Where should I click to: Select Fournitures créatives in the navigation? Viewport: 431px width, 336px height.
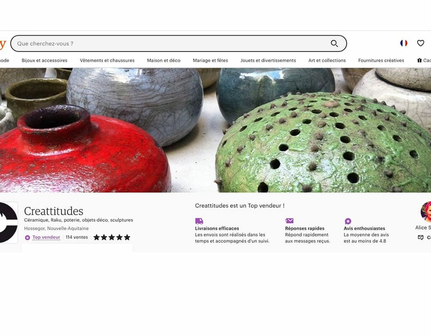(x=381, y=60)
